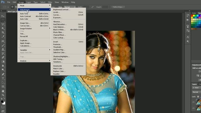Choose Auto Contrast command

pyautogui.click(x=34, y=16)
